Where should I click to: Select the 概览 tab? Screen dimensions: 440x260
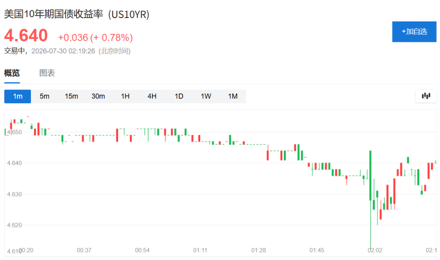(x=12, y=73)
